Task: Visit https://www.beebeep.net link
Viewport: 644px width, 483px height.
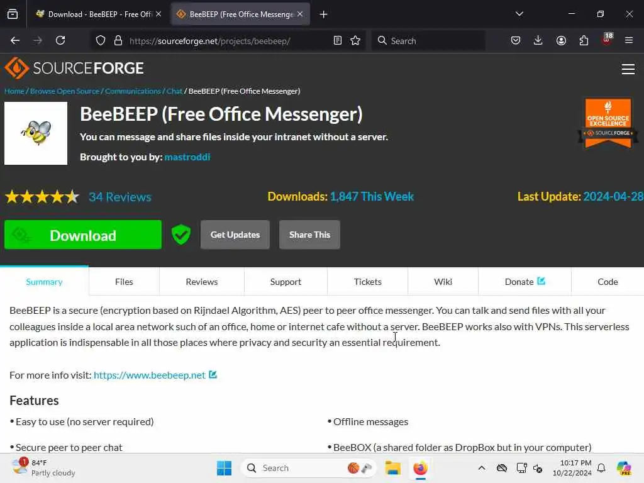Action: pos(150,375)
